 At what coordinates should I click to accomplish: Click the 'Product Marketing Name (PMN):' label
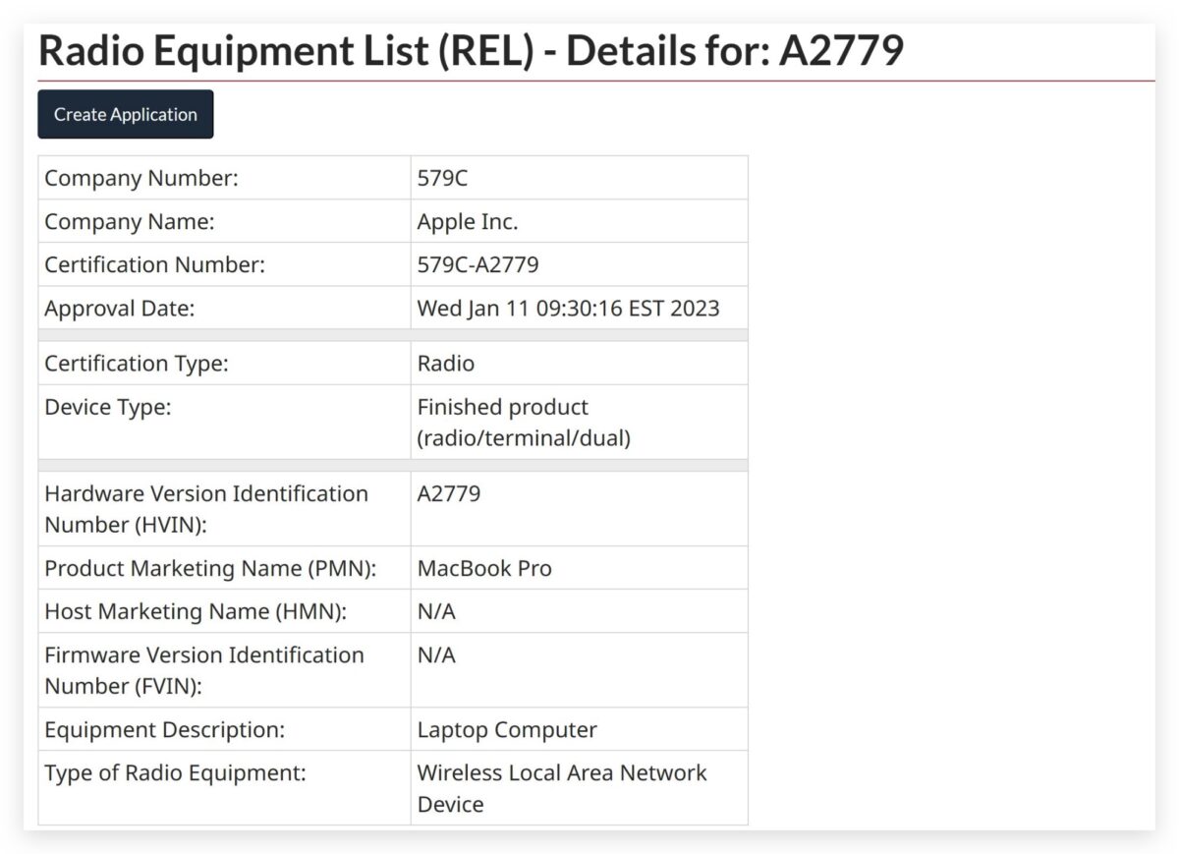[211, 568]
